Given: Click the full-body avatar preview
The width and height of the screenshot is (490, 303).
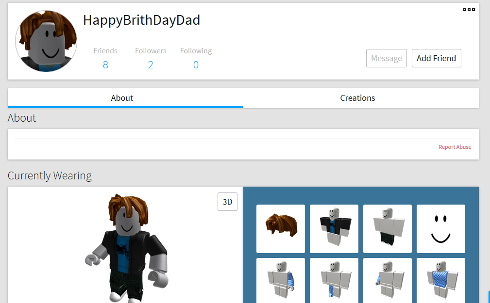Looking at the screenshot, I should [126, 247].
